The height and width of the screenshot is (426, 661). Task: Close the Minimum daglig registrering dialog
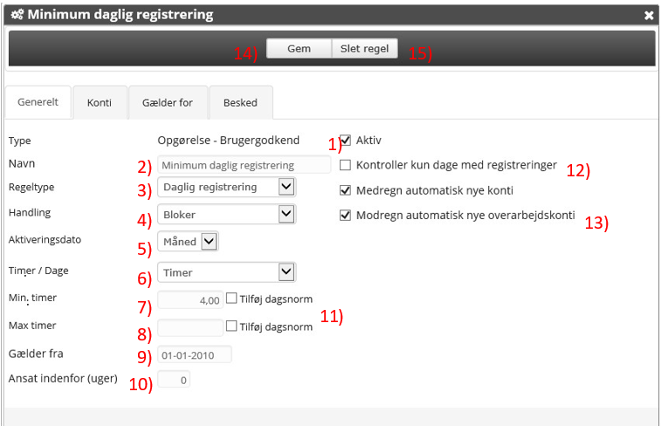[x=649, y=15]
